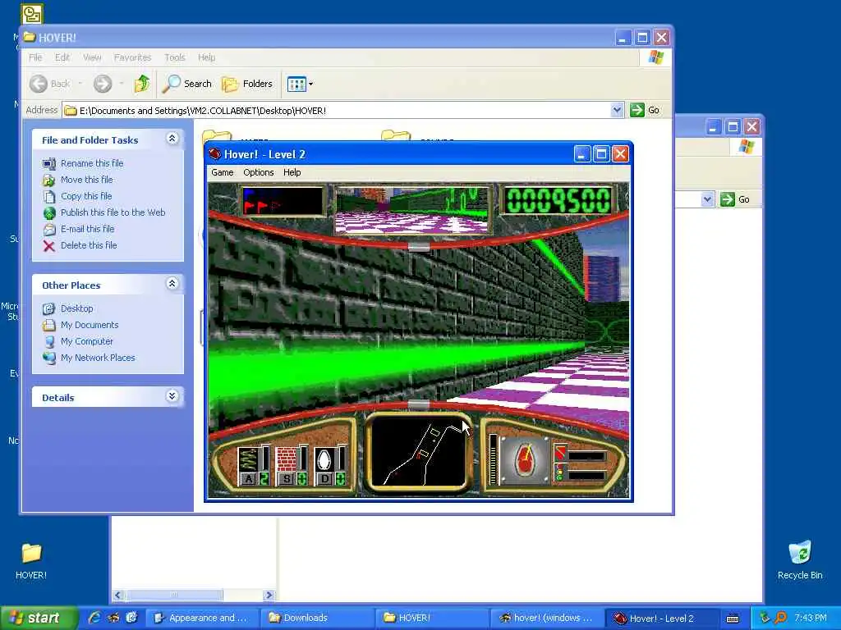Viewport: 841px width, 630px height.
Task: Open the Start menu
Action: coord(38,619)
